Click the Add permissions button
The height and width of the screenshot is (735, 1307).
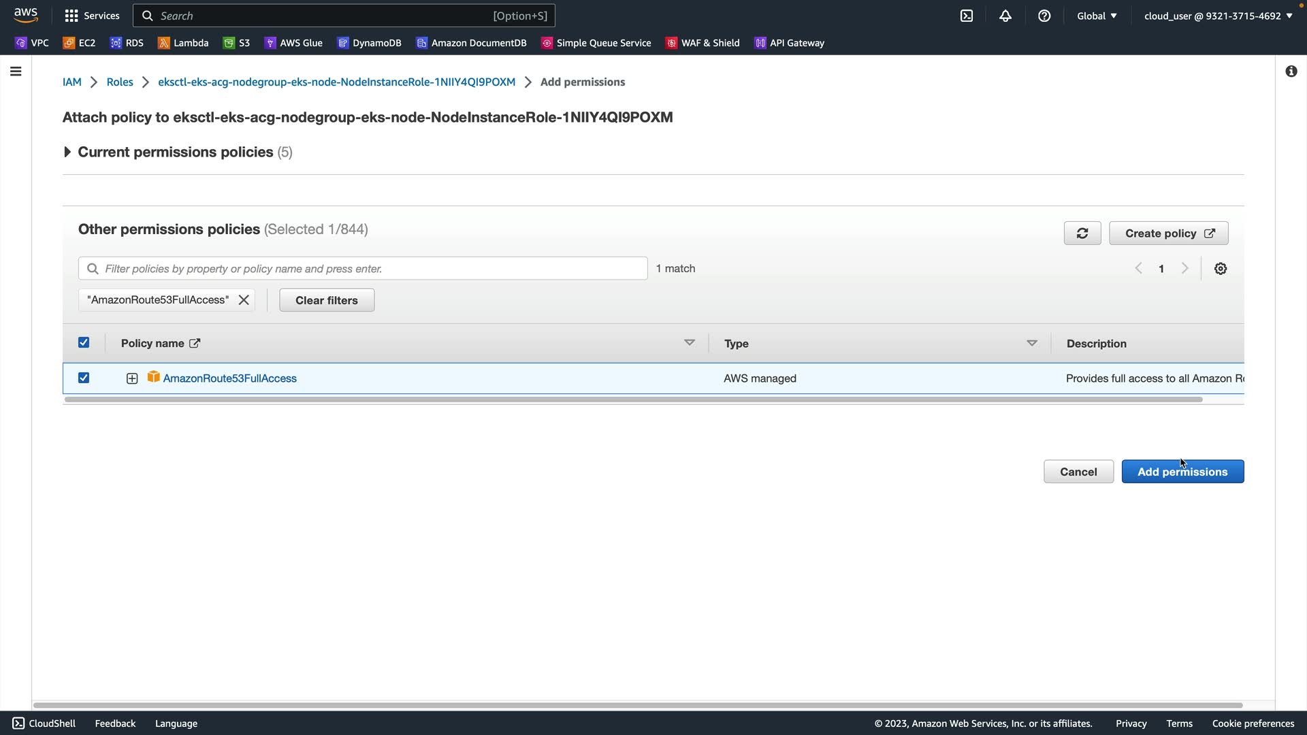1182,472
